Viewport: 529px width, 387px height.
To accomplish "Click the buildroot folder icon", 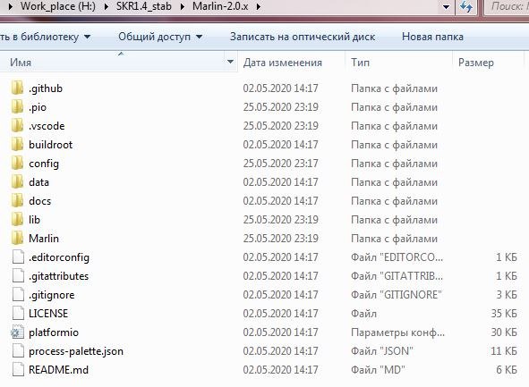I will pyautogui.click(x=17, y=145).
